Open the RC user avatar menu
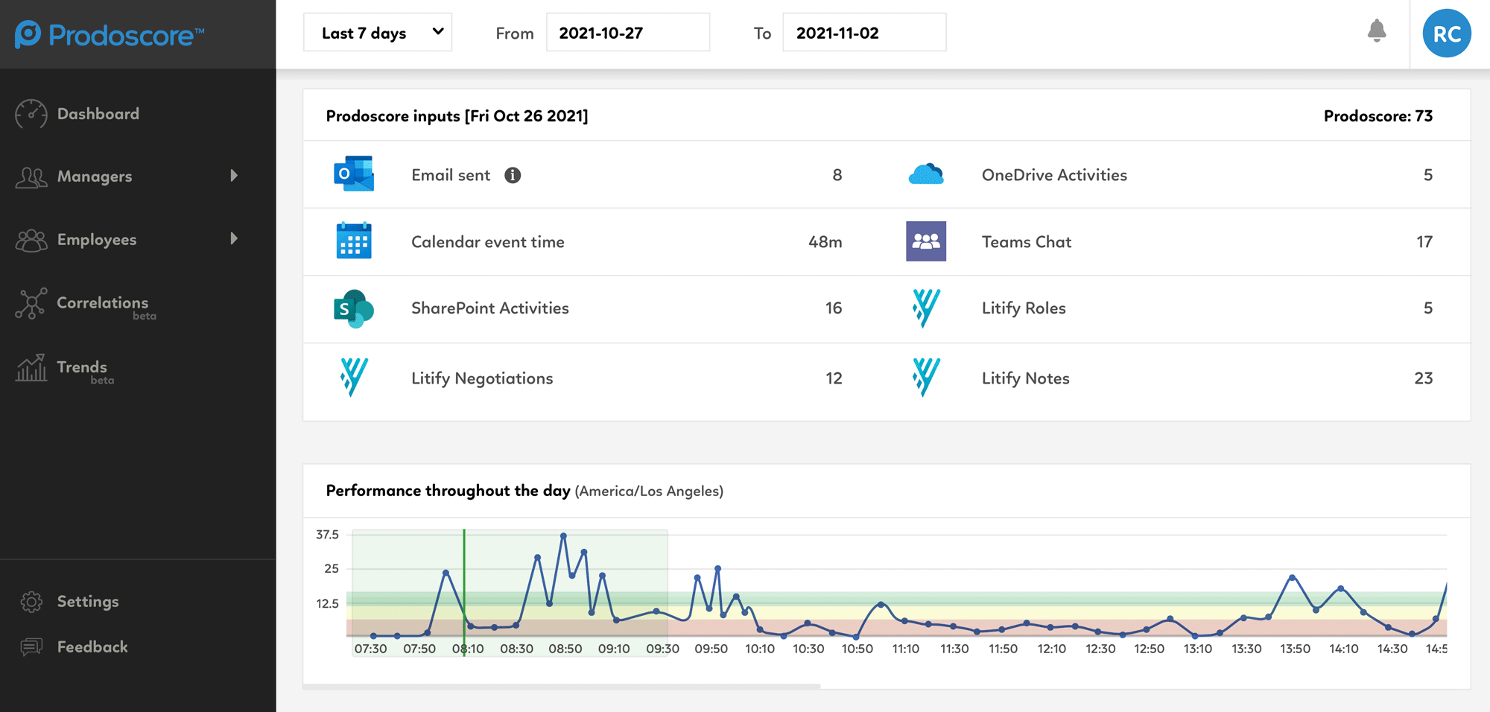1490x712 pixels. [x=1447, y=34]
